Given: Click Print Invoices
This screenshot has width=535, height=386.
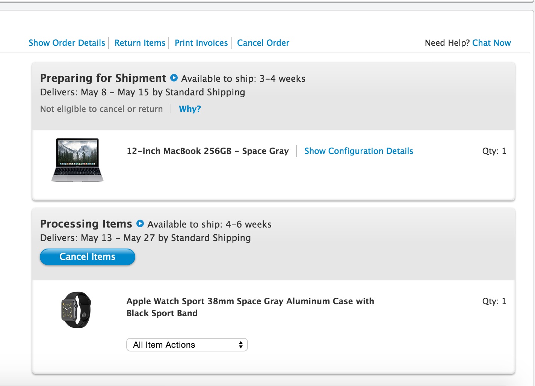Looking at the screenshot, I should [201, 43].
